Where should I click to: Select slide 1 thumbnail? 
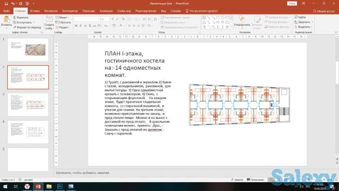tap(28, 50)
